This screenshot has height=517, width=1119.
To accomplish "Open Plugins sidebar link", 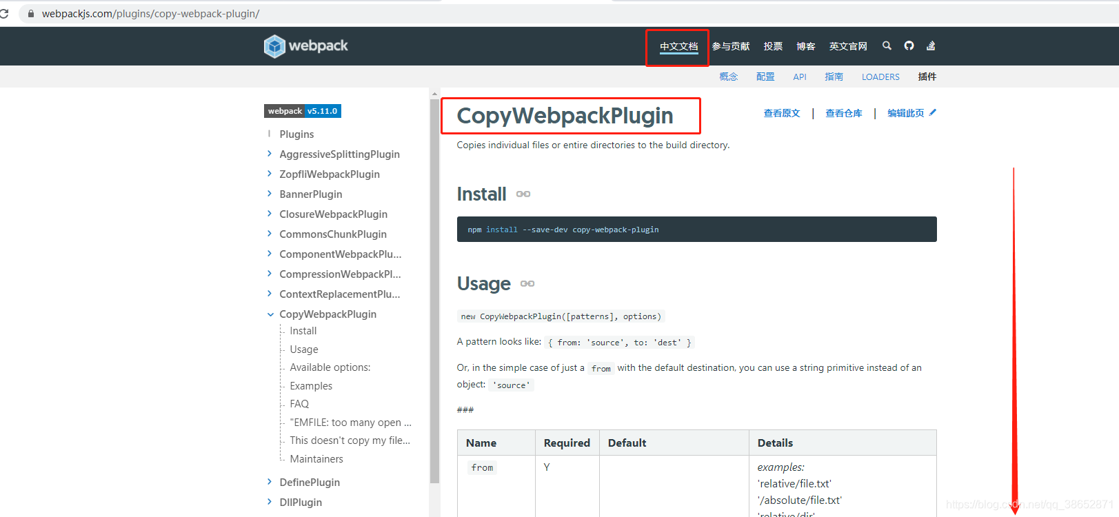I will coord(296,134).
